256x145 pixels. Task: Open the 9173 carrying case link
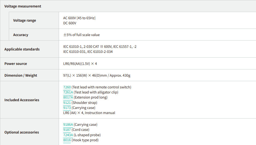point(67,108)
